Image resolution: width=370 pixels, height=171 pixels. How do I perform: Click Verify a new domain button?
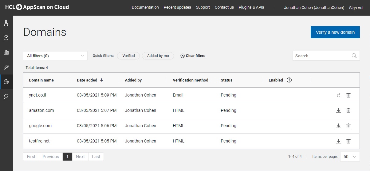(x=335, y=32)
